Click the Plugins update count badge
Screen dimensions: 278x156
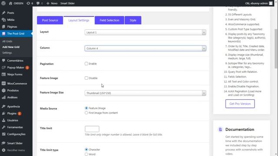pos(20,114)
